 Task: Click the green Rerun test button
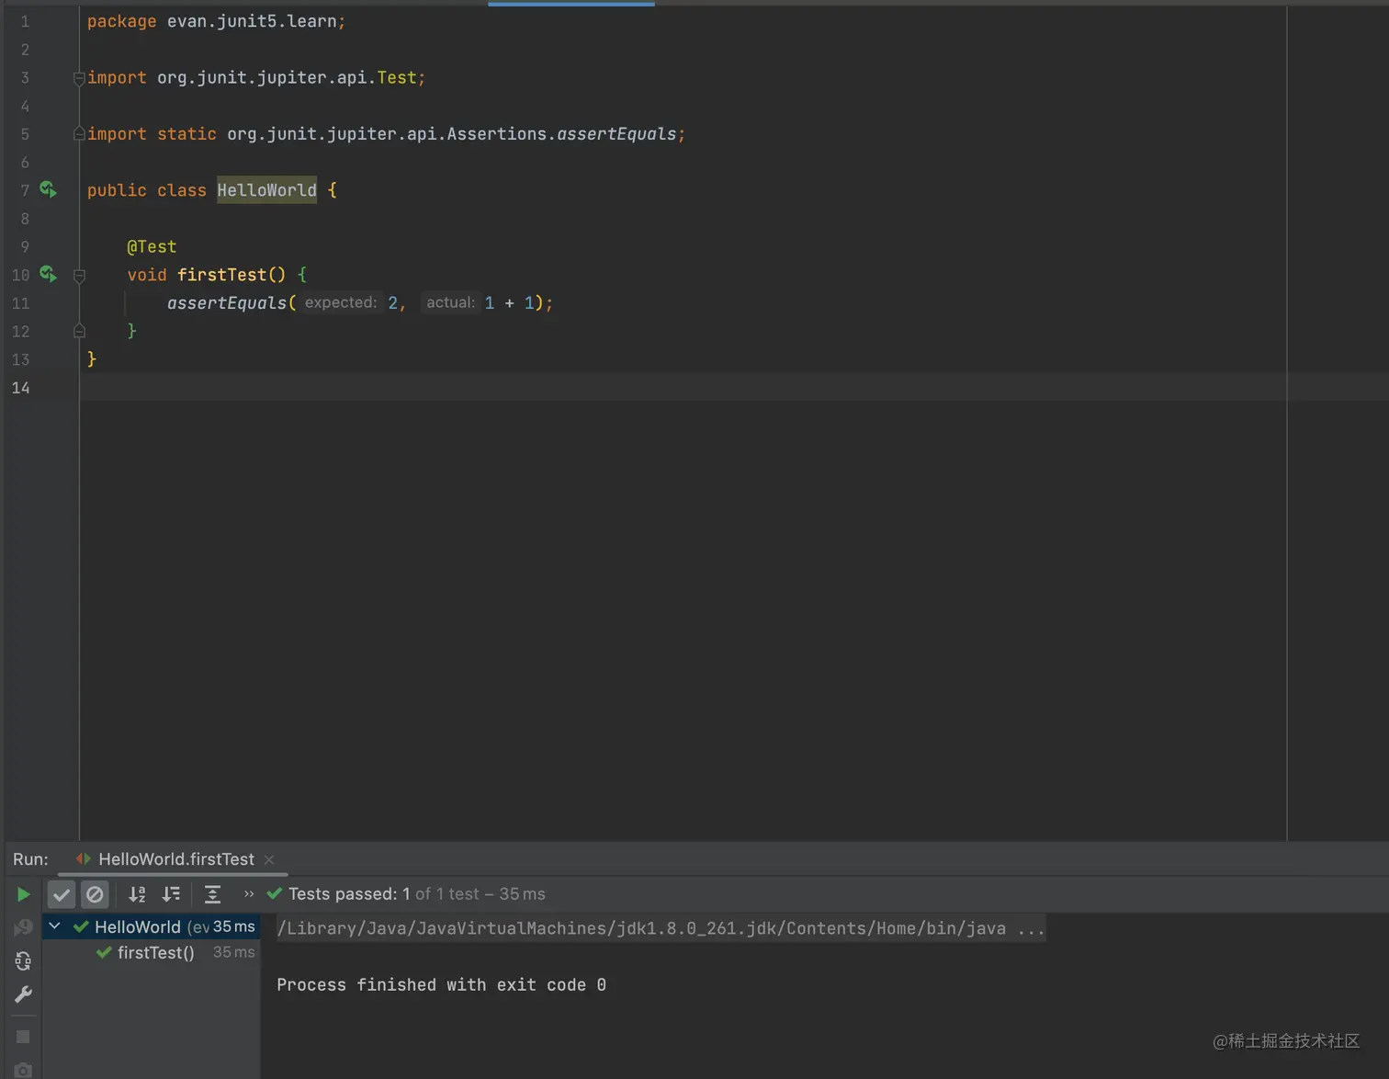pyautogui.click(x=23, y=894)
